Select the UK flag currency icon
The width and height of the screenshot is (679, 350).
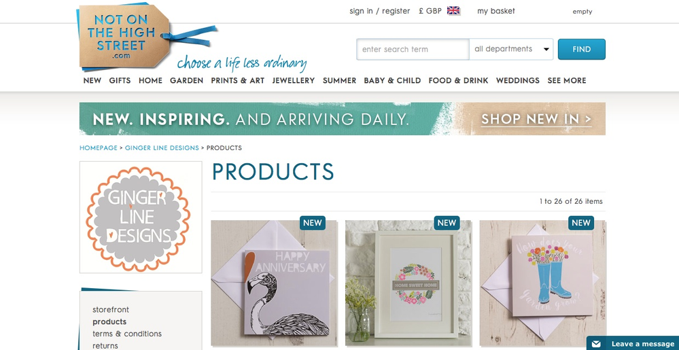pos(453,11)
